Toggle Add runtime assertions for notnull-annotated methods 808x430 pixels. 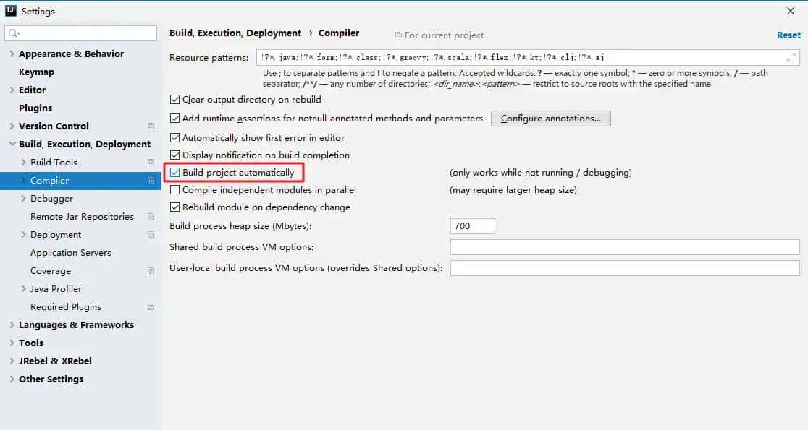(174, 119)
